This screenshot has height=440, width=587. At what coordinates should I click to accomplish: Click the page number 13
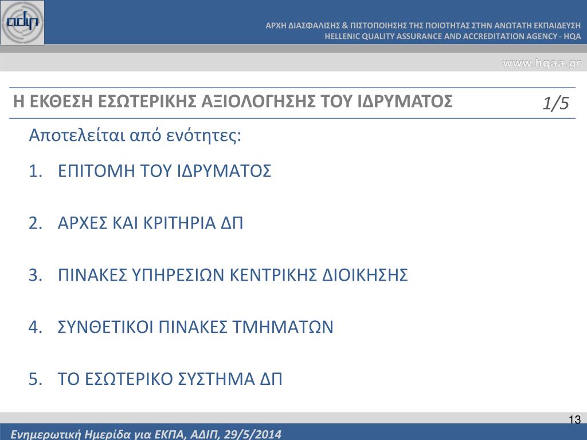pyautogui.click(x=574, y=419)
